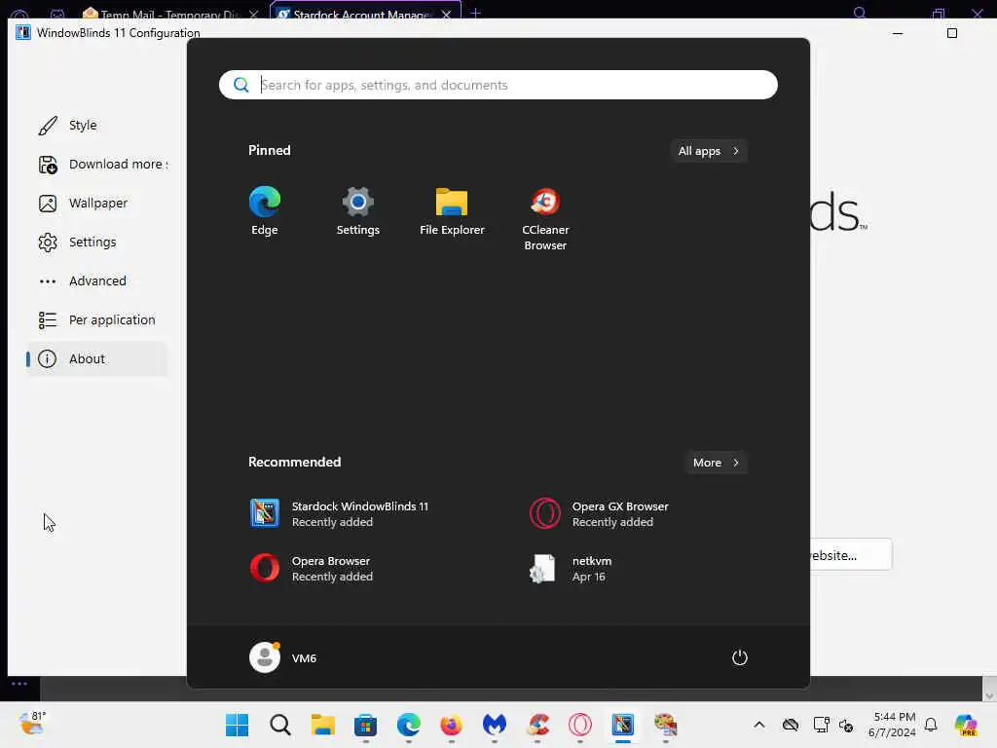Image resolution: width=997 pixels, height=748 pixels.
Task: Launch File Explorer from pinned apps
Action: click(x=452, y=211)
